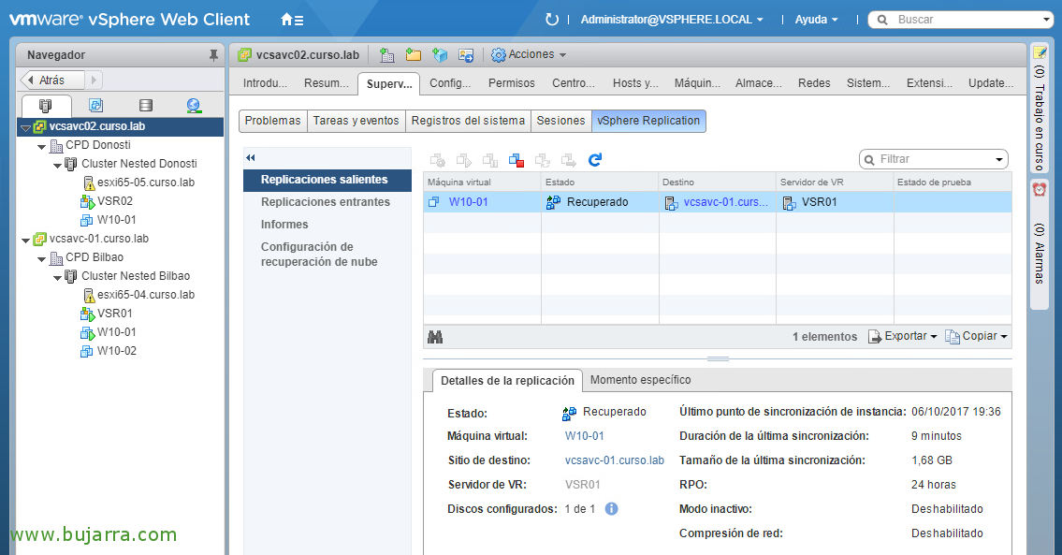This screenshot has height=555, width=1062.
Task: Pin the Navegador panel
Action: tap(213, 55)
